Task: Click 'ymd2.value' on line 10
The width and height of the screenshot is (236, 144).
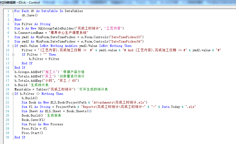Action: pos(201,50)
